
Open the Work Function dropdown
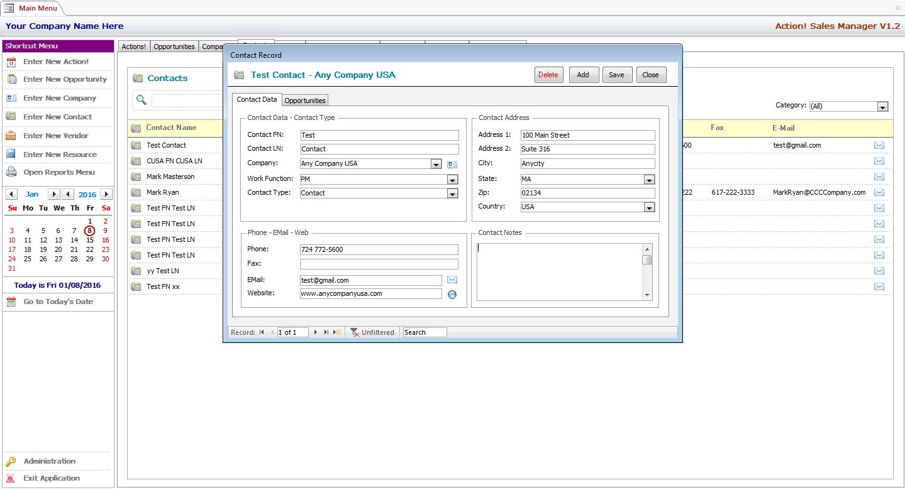452,180
